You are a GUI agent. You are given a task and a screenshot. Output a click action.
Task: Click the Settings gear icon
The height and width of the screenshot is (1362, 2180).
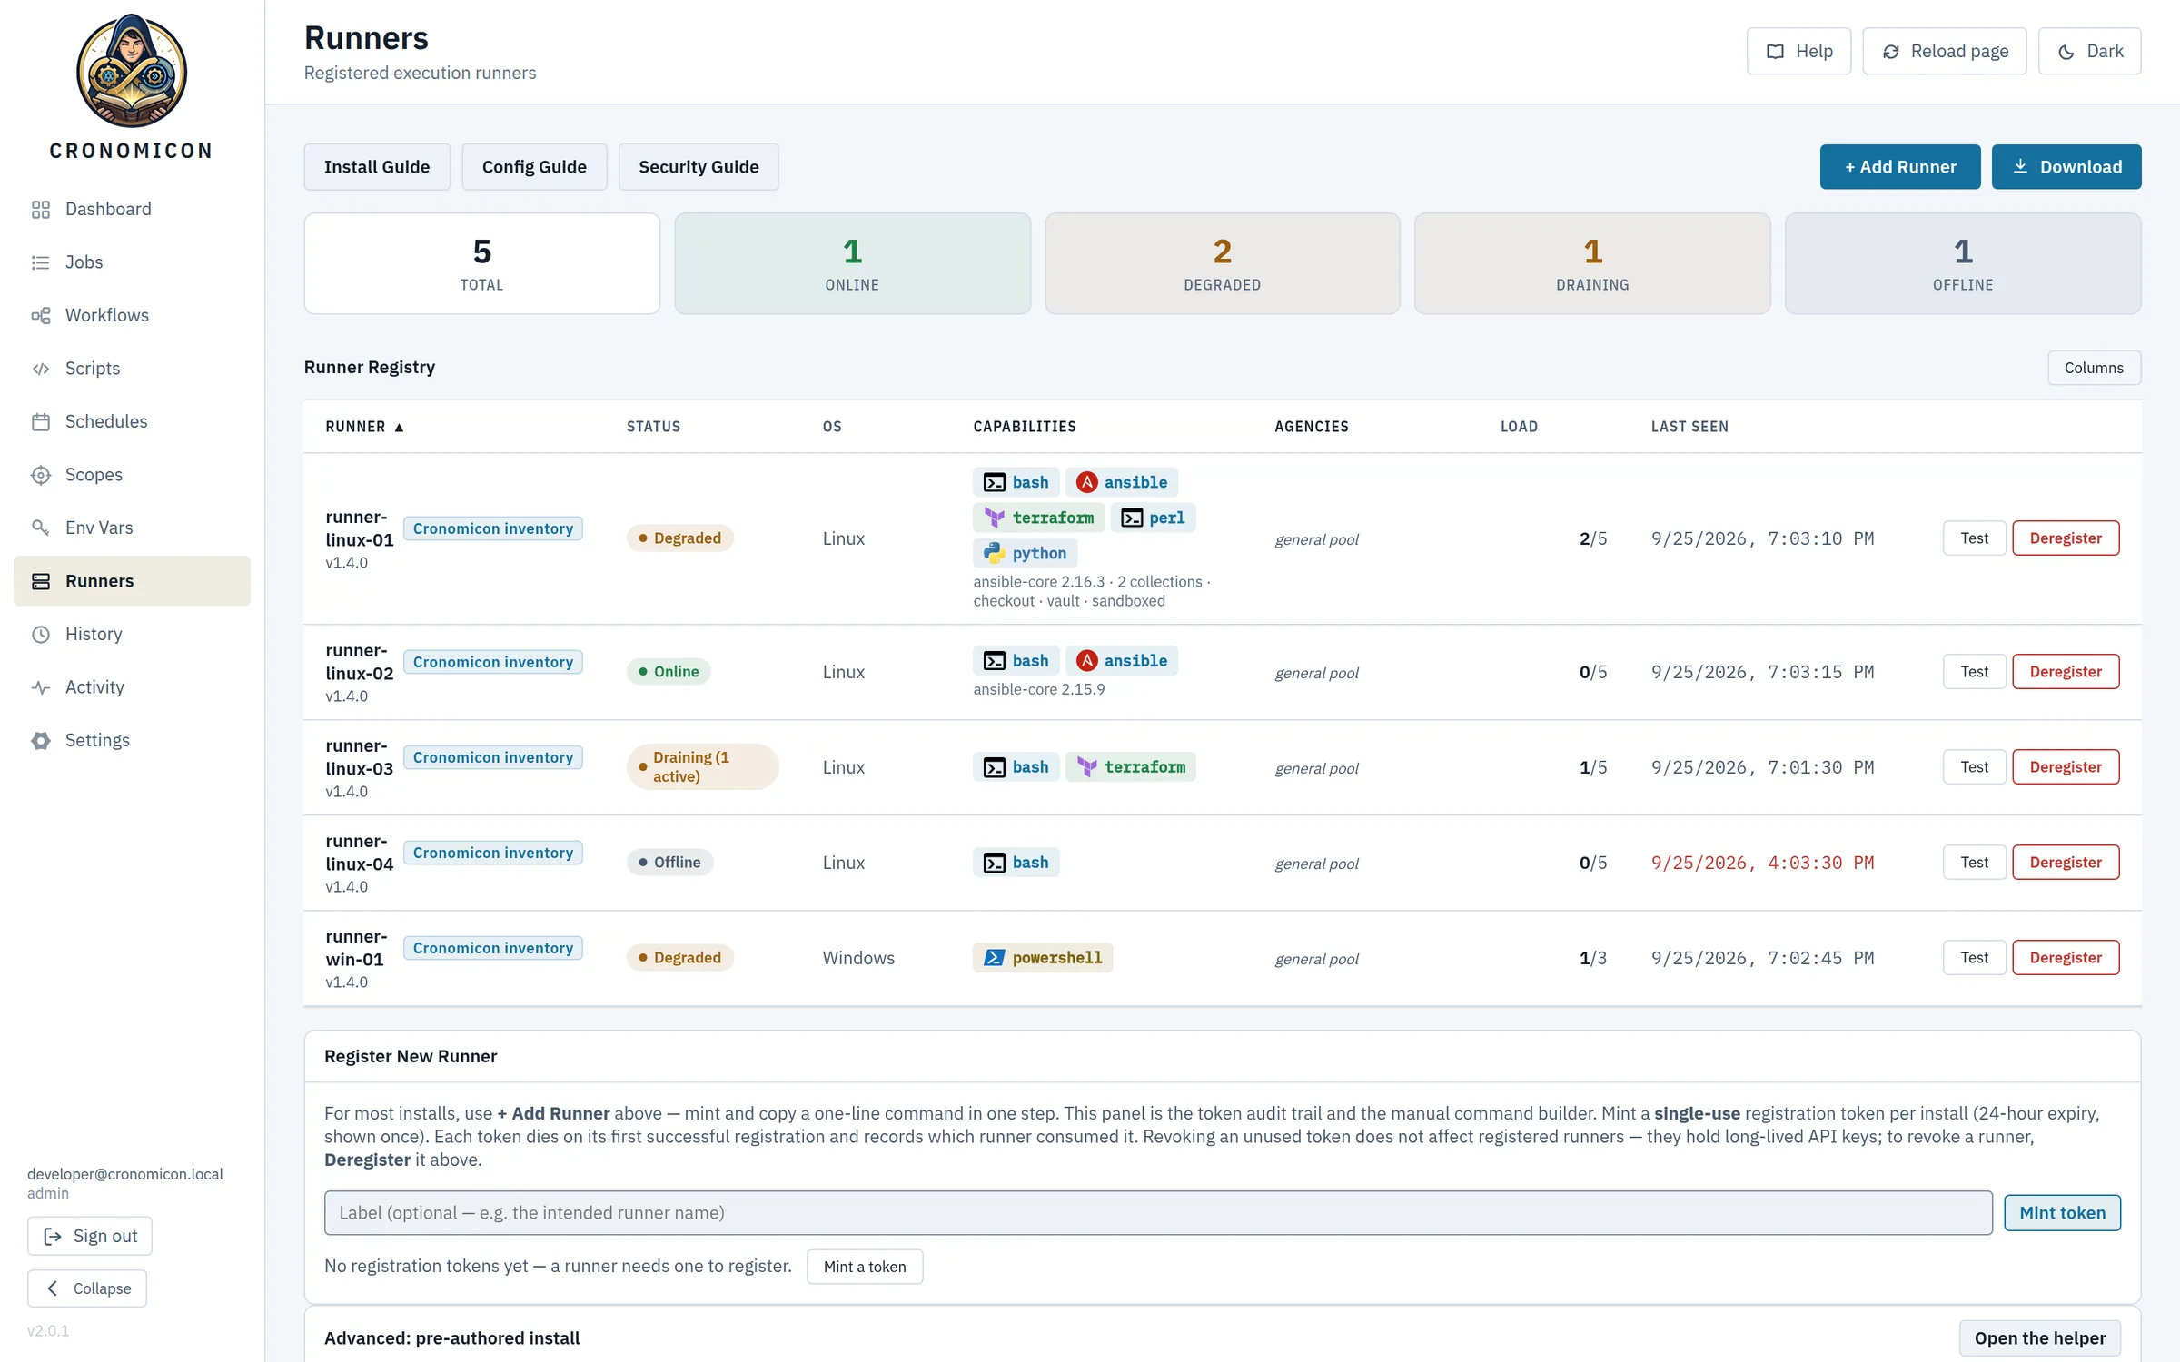(41, 740)
